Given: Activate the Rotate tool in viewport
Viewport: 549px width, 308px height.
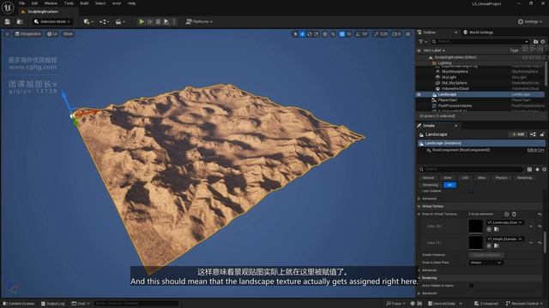Looking at the screenshot, I should tap(309, 34).
